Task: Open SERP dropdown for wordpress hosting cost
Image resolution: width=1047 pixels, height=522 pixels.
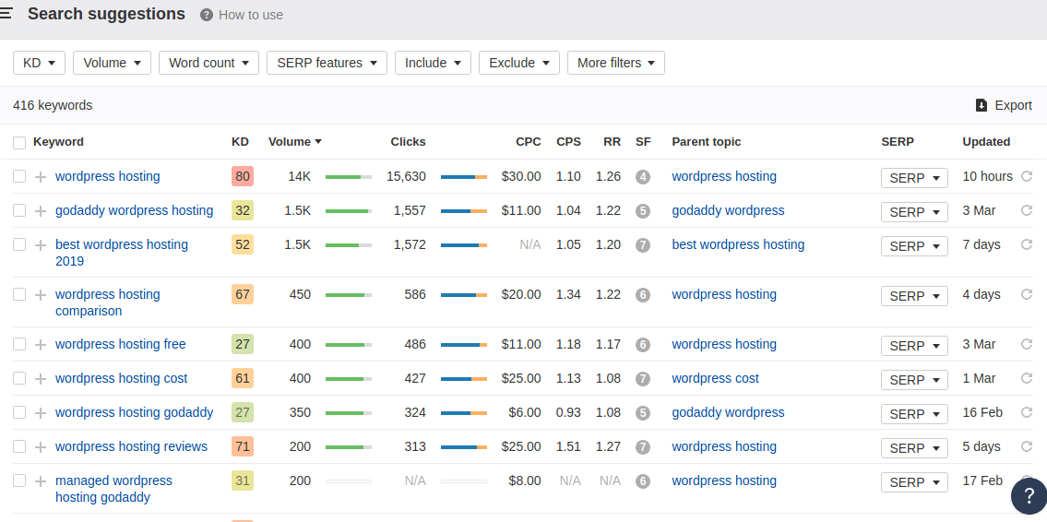Action: 914,380
